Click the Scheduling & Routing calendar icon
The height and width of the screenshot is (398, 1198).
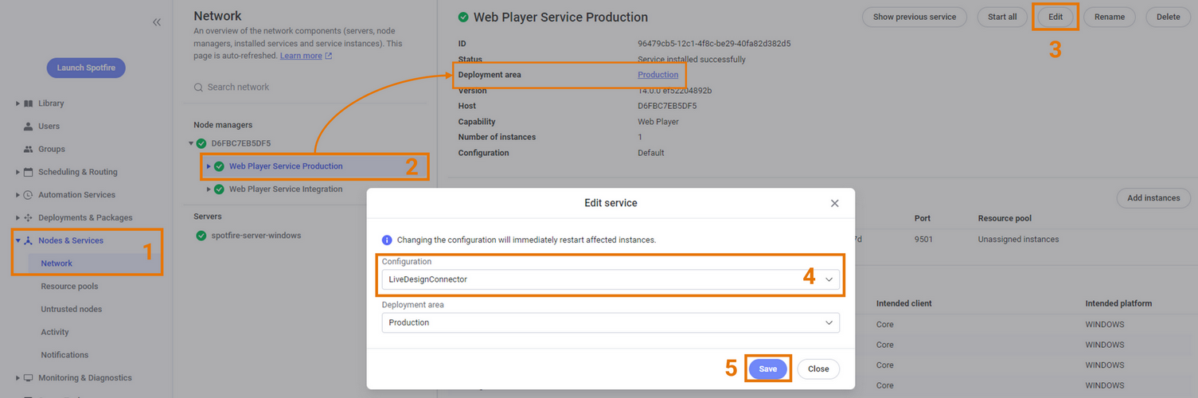coord(29,172)
